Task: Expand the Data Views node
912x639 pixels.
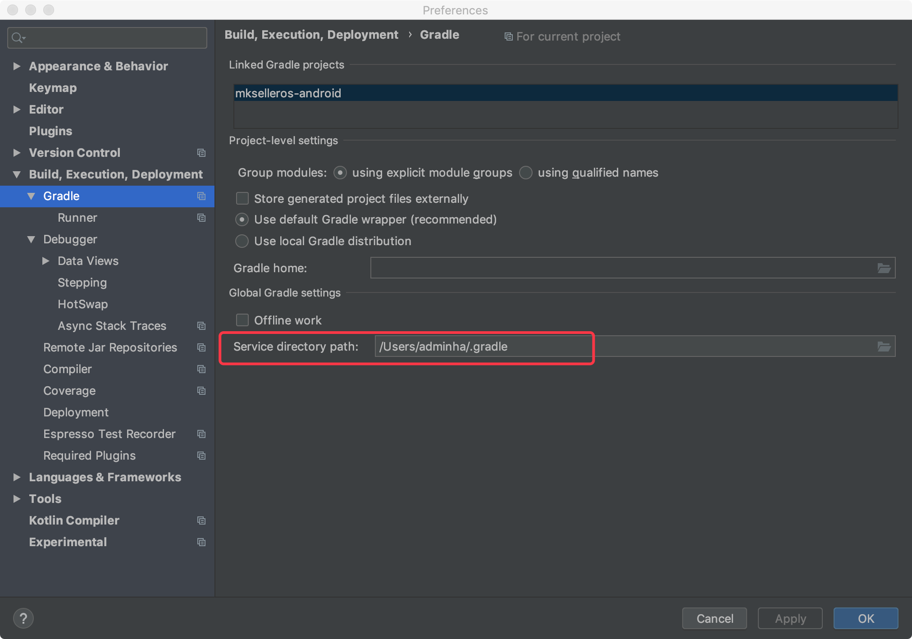Action: coord(46,261)
